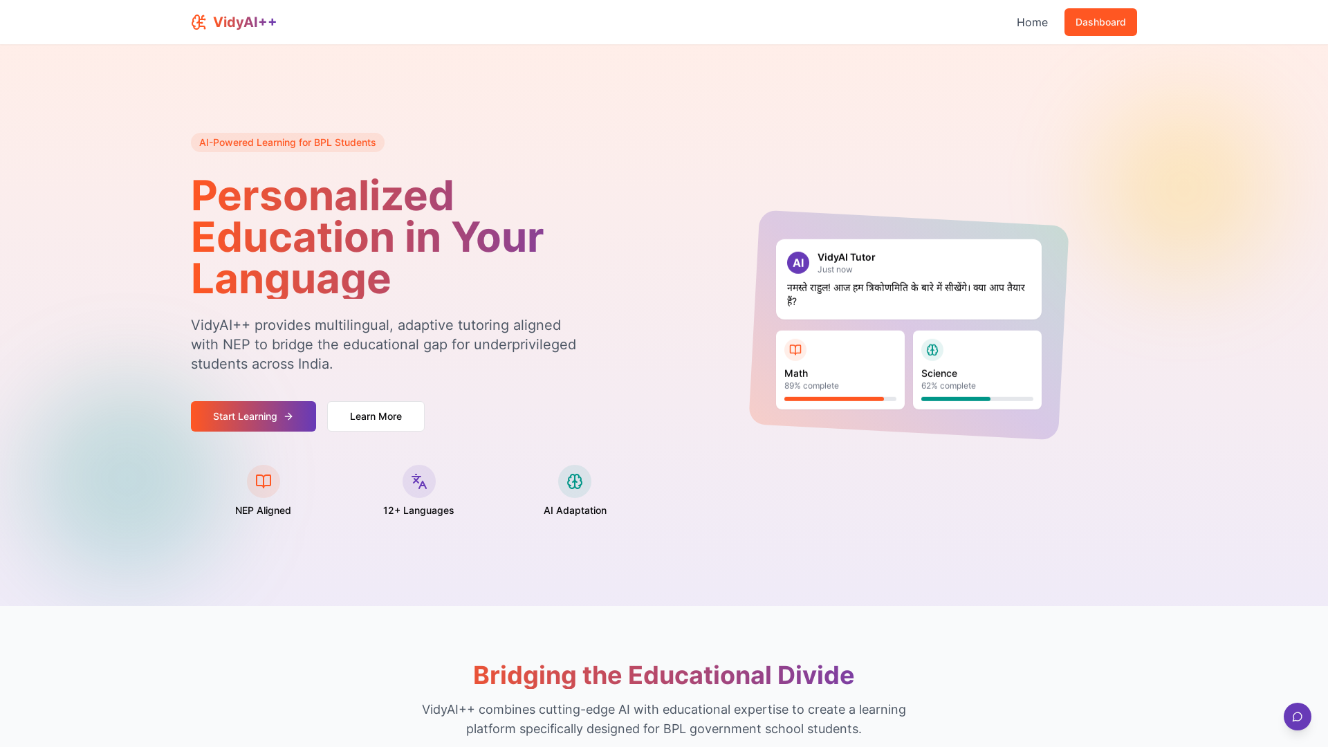
Task: Click the Start Learning button
Action: 253,416
